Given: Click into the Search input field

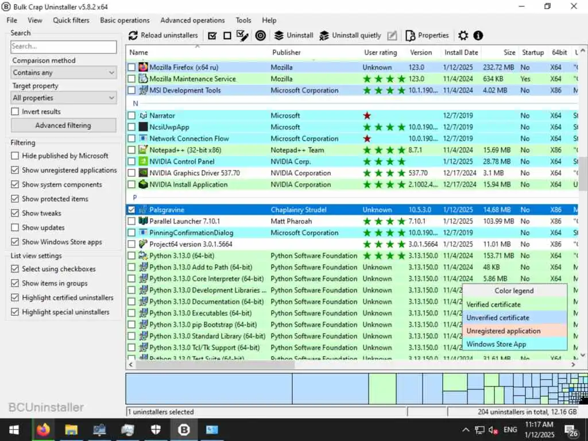Looking at the screenshot, I should pos(64,47).
